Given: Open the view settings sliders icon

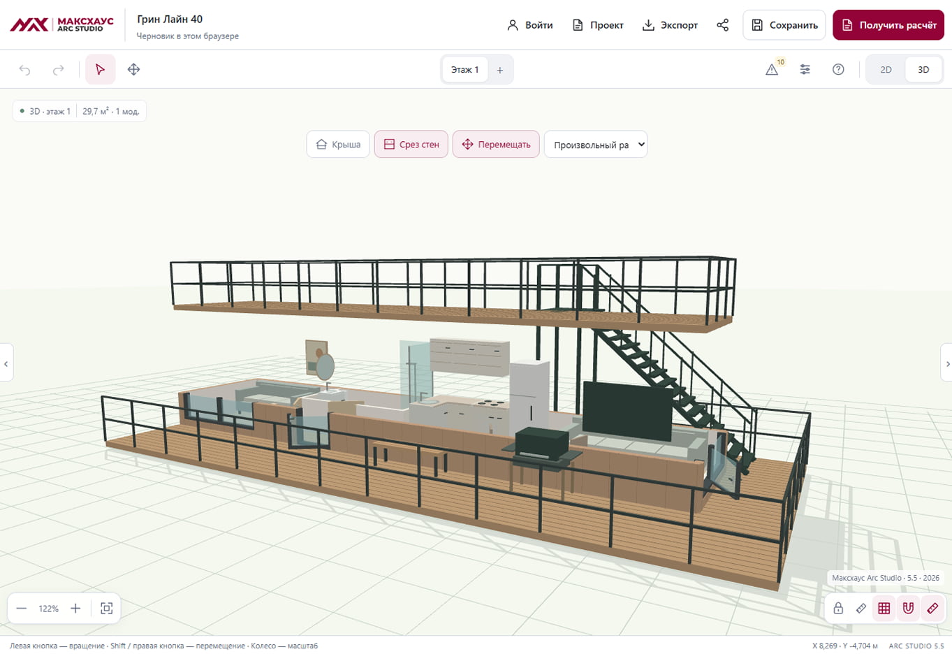Looking at the screenshot, I should click(x=805, y=69).
